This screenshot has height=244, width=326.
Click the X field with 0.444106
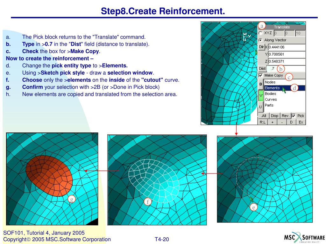287,47
